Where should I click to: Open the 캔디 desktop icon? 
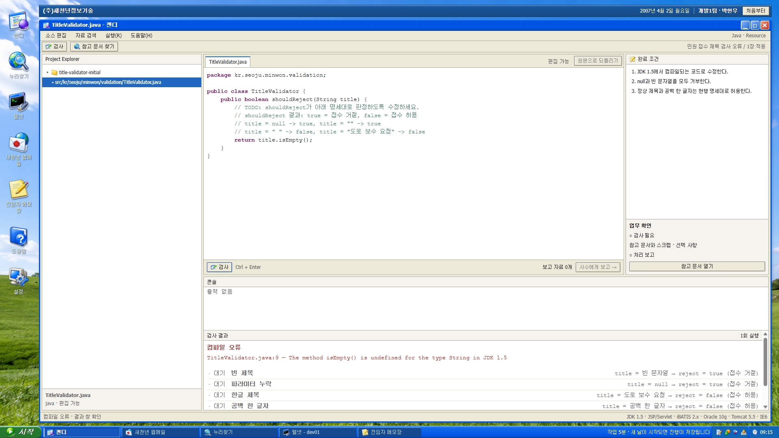coord(19,25)
